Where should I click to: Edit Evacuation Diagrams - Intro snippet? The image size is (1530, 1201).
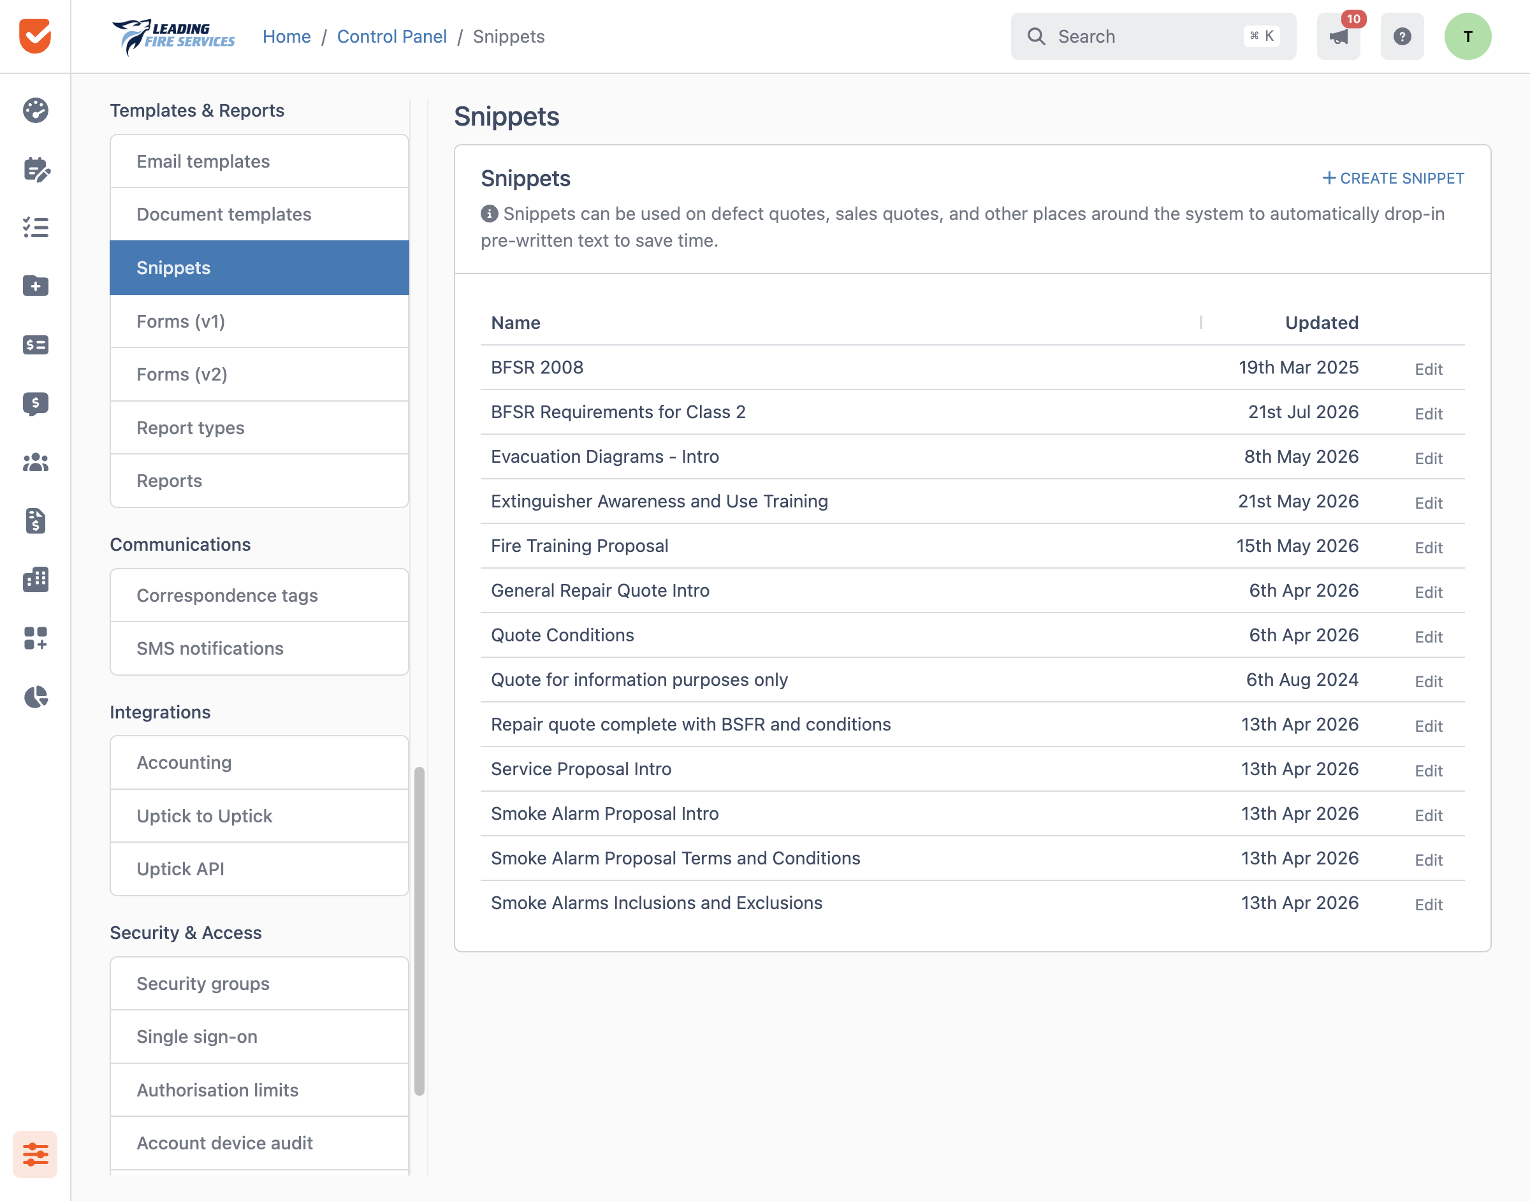coord(1429,458)
